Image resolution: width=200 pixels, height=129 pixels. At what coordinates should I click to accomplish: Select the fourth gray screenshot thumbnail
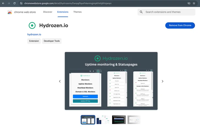point(134,120)
